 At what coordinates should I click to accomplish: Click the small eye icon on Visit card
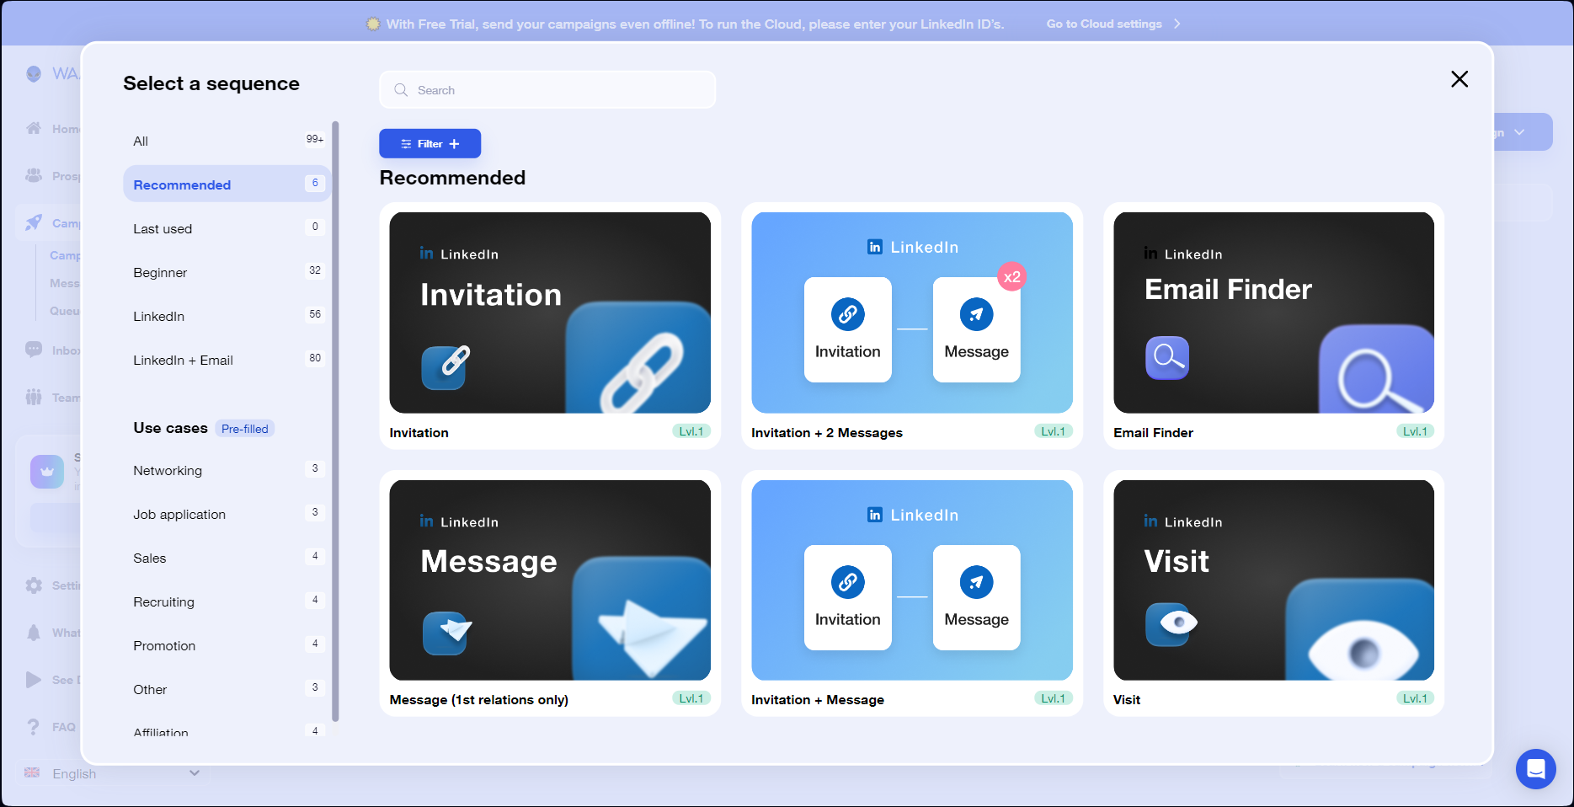1171,624
